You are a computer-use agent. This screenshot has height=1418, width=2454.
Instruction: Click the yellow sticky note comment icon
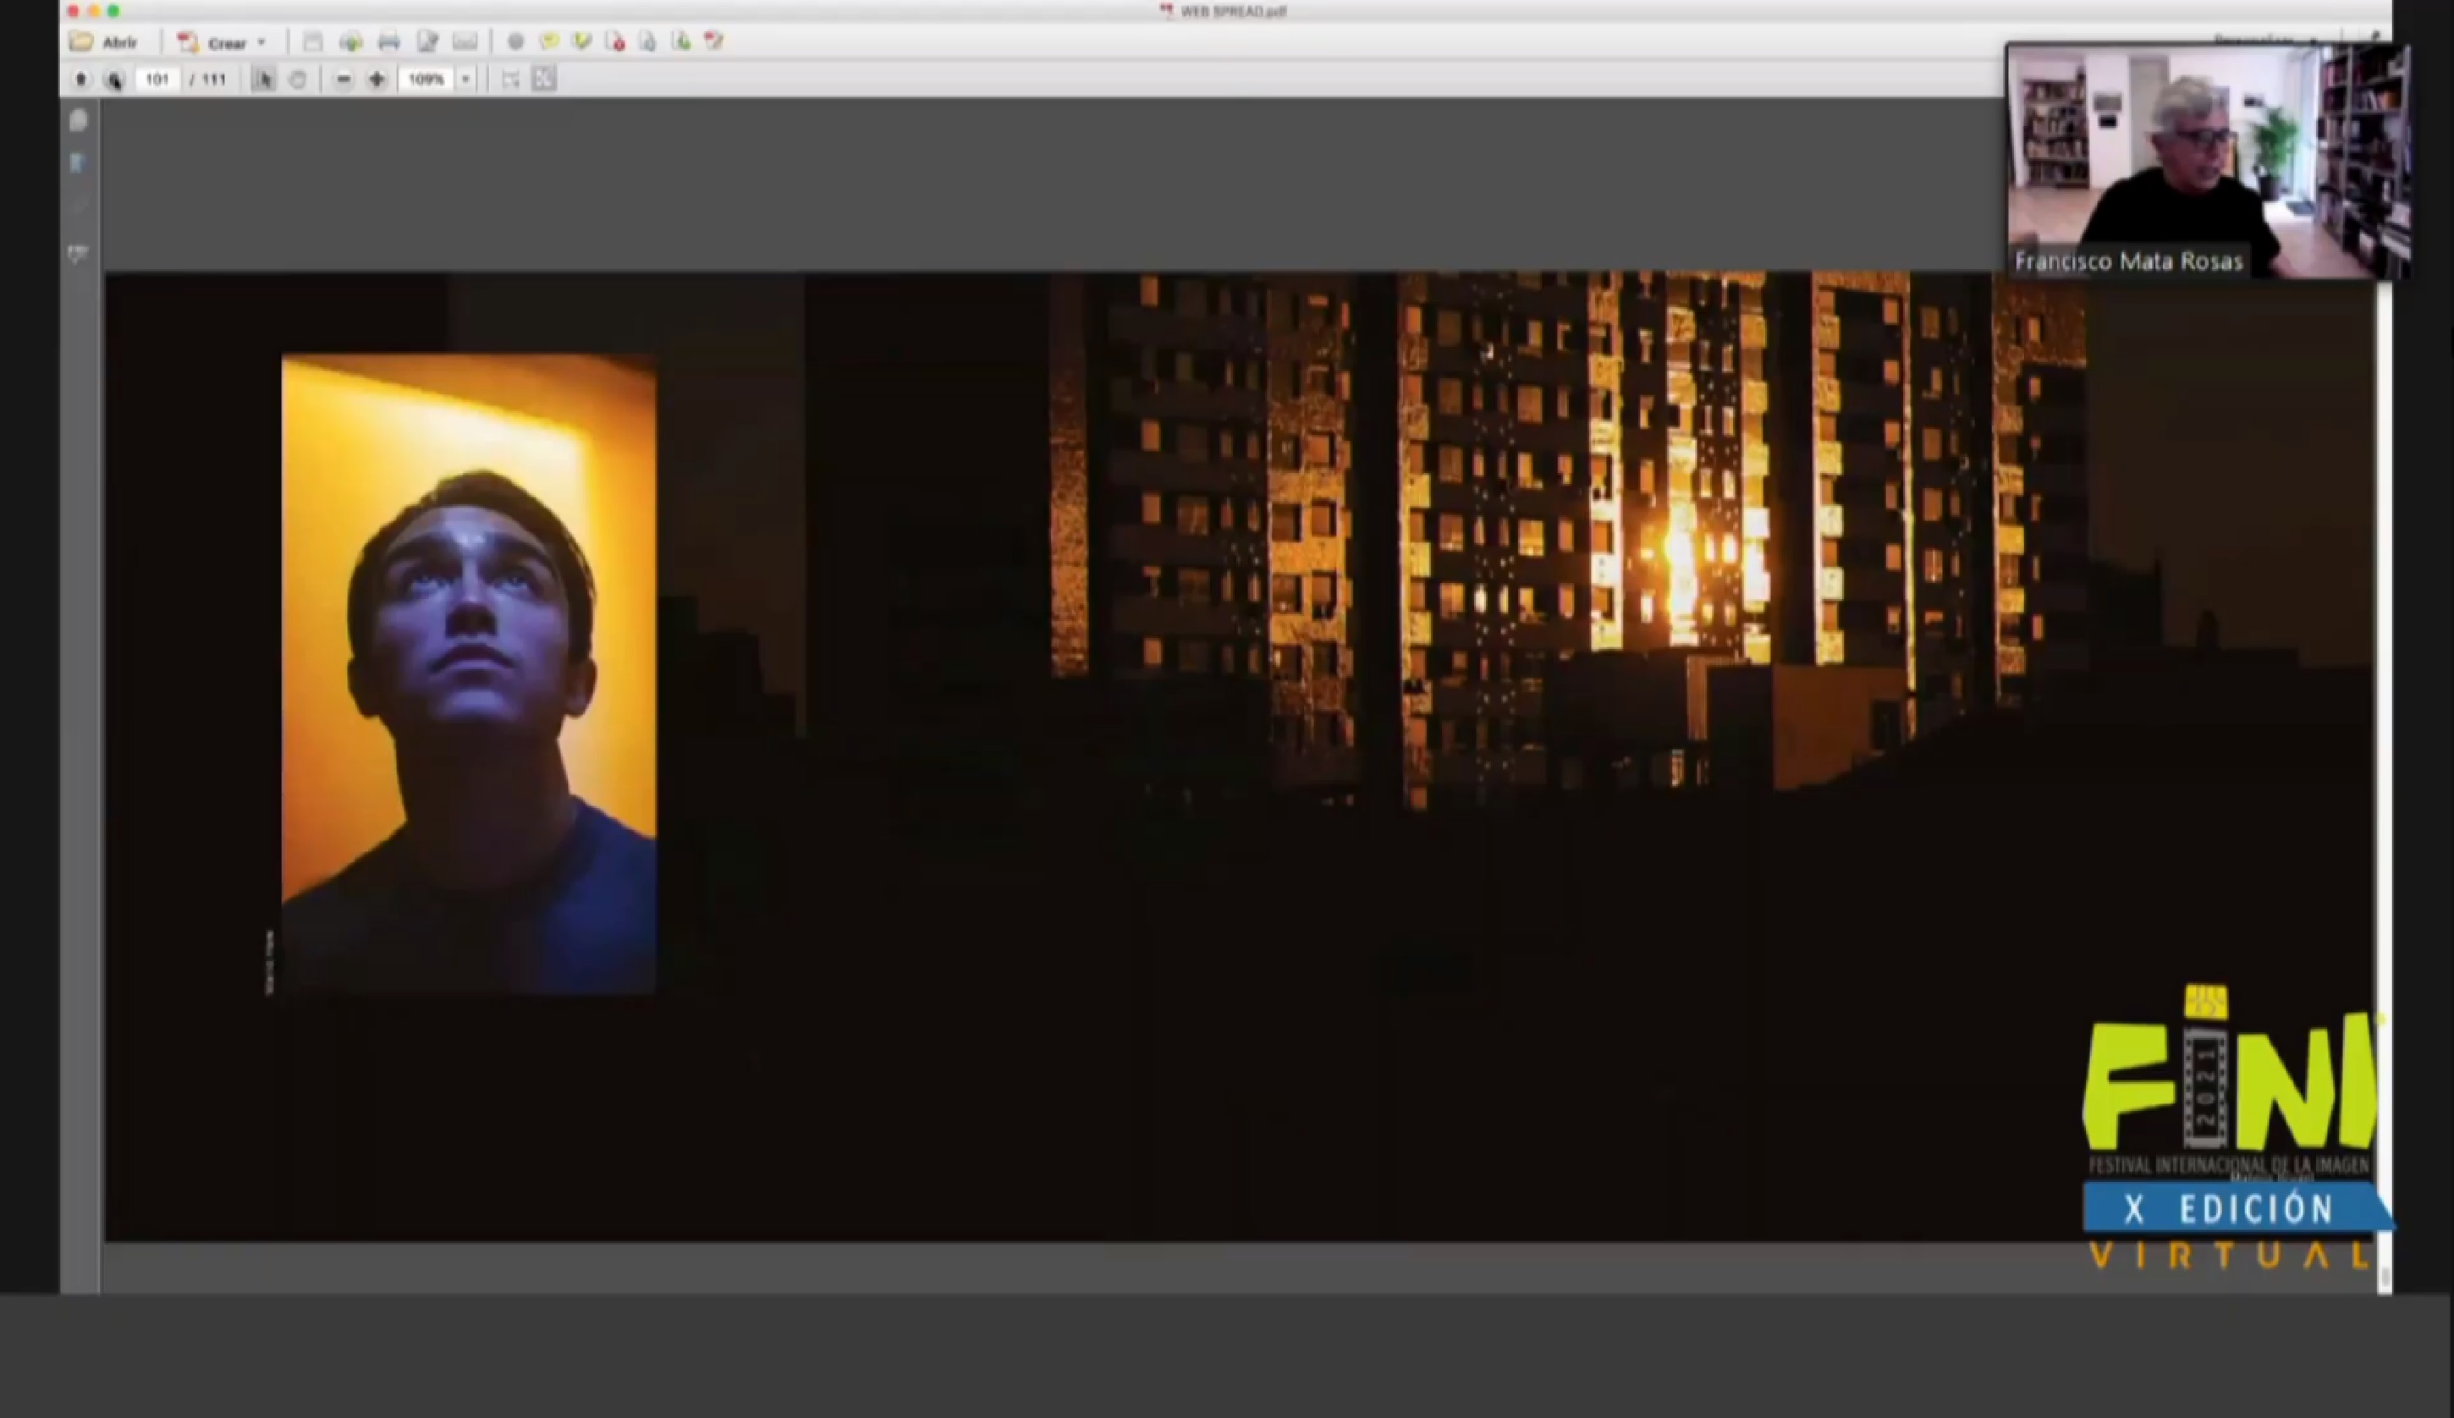(549, 41)
